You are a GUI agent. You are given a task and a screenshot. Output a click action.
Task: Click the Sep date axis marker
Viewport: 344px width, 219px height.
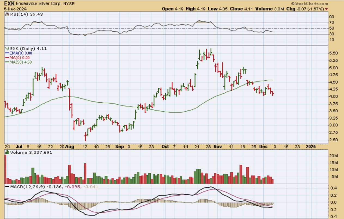(120, 147)
